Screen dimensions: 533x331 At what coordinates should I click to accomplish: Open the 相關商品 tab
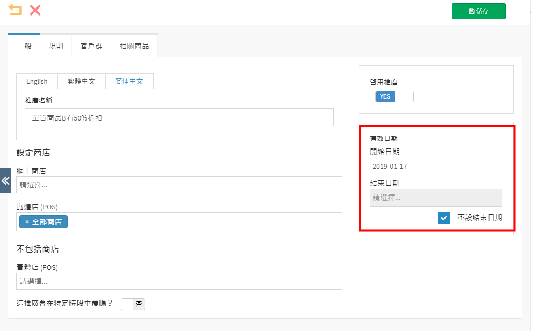134,46
